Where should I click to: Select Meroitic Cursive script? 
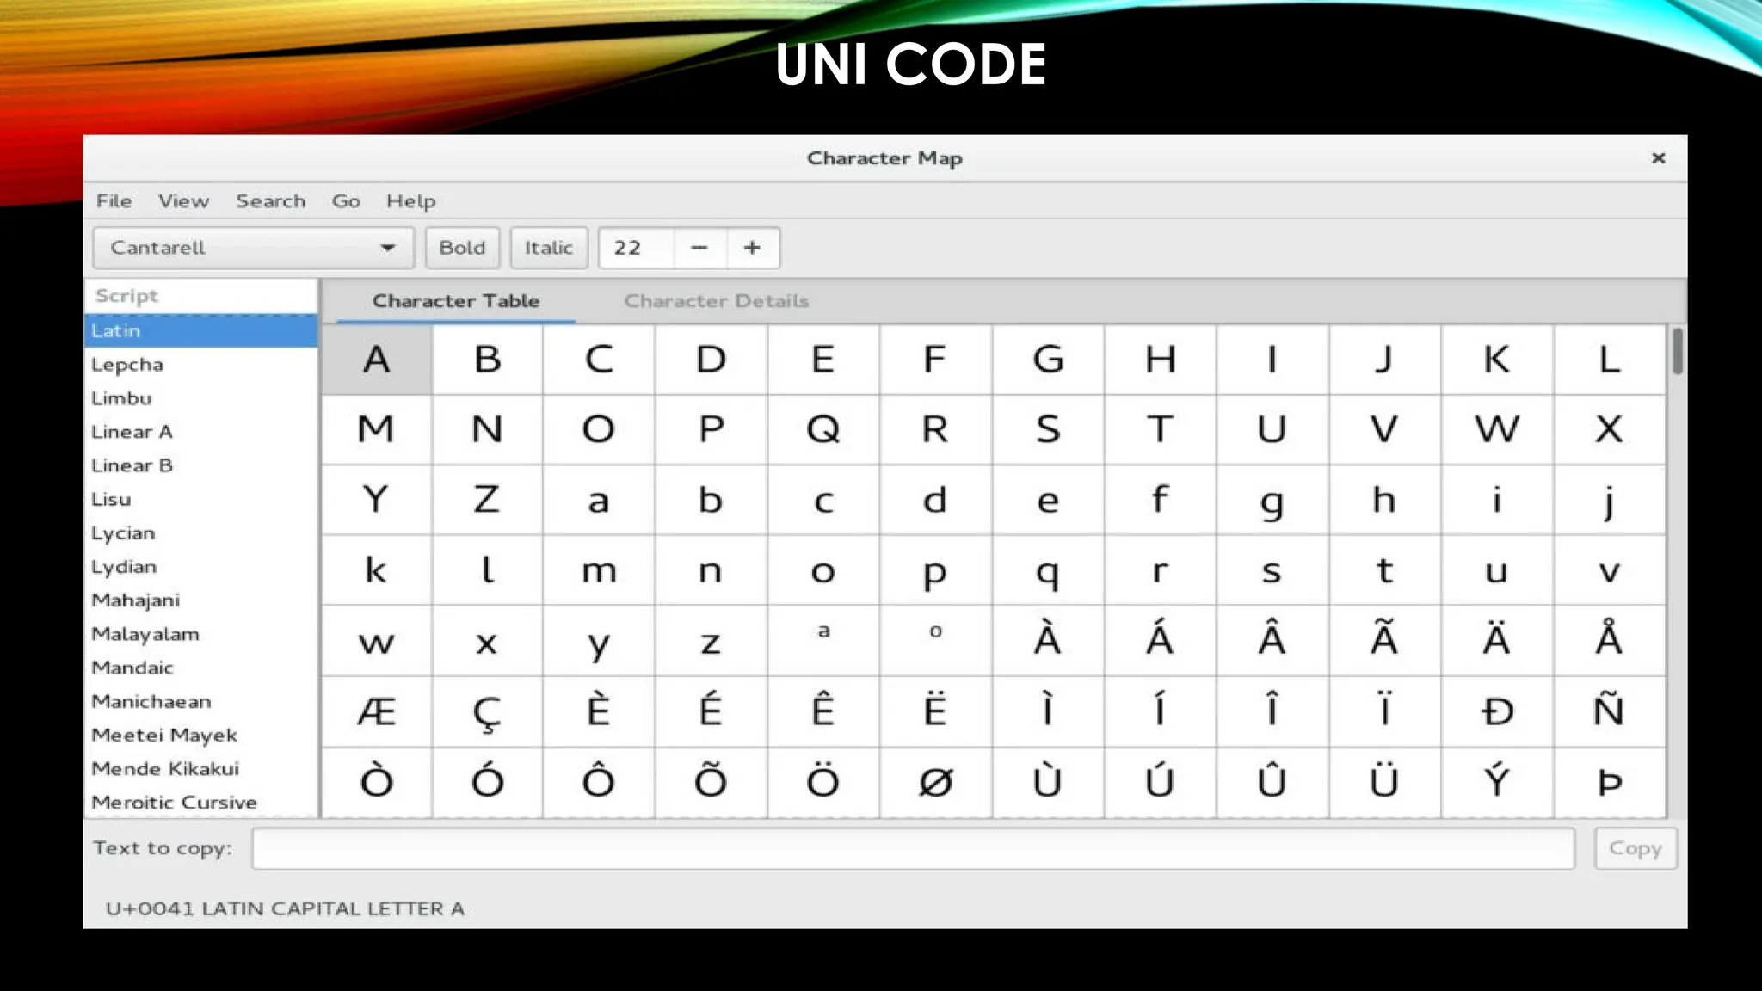coord(201,803)
